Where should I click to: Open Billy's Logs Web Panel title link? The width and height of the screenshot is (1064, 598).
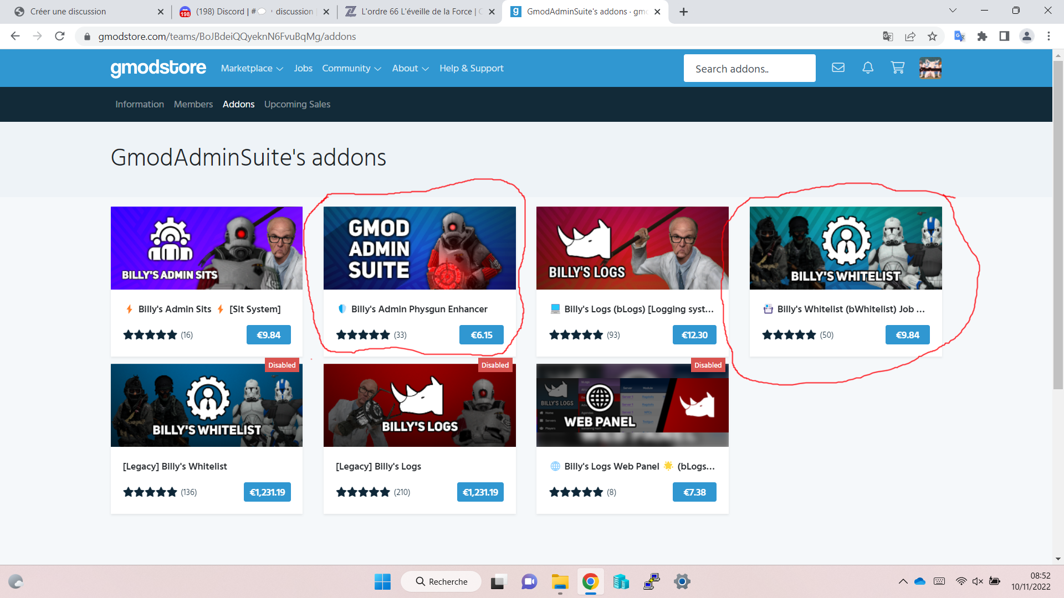click(x=632, y=466)
